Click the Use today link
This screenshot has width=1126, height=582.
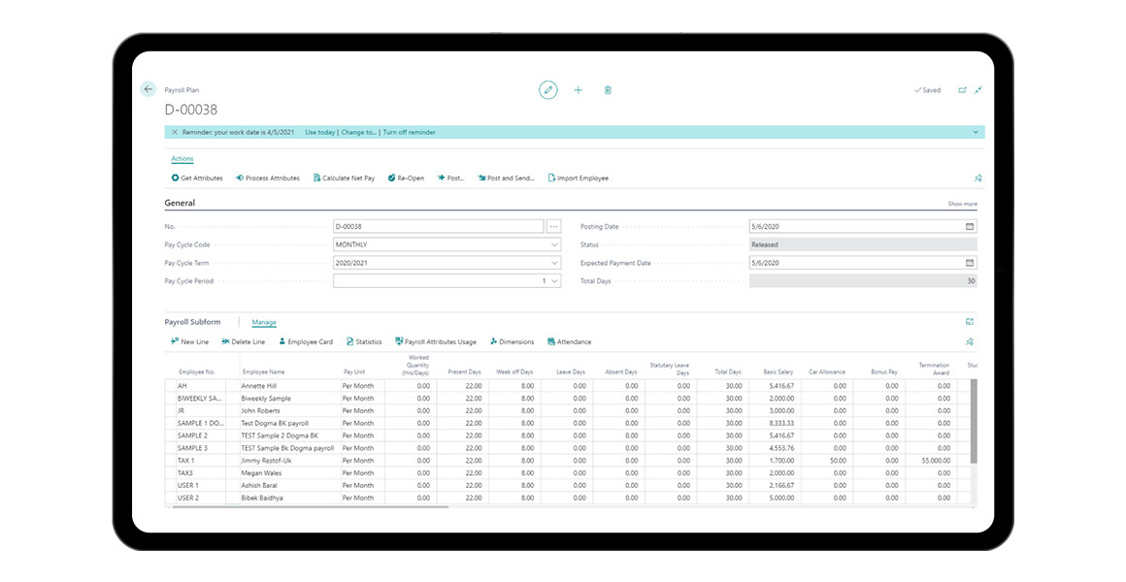(x=319, y=132)
